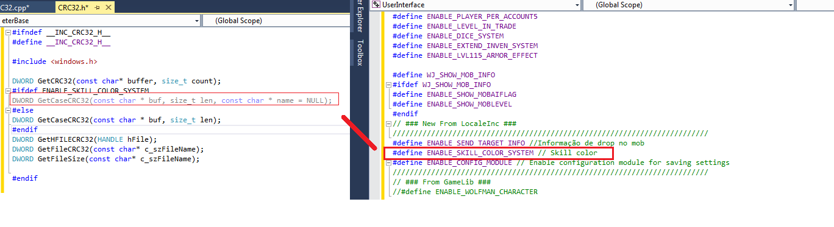The height and width of the screenshot is (227, 834).
Task: Click #define __INC_CRC32_H__ line
Action: [x=61, y=42]
